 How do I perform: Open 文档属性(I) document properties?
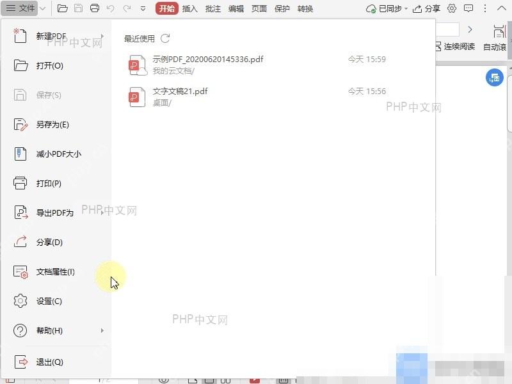pyautogui.click(x=56, y=271)
